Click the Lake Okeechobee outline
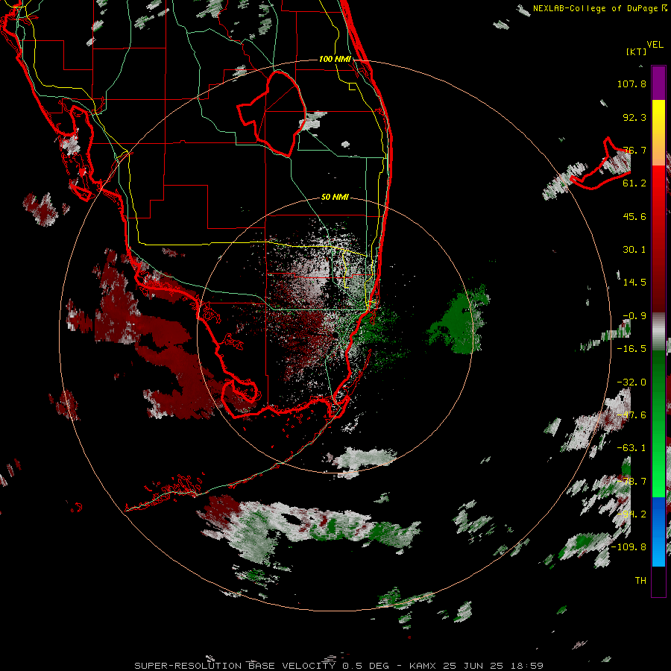 (x=273, y=113)
